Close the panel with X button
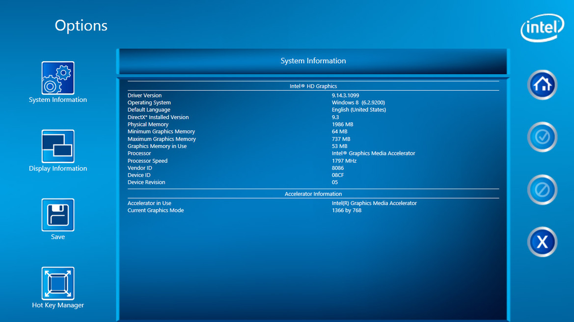The height and width of the screenshot is (322, 574). (542, 242)
